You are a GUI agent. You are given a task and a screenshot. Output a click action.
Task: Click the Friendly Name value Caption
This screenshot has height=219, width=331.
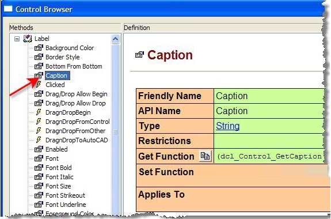(231, 96)
